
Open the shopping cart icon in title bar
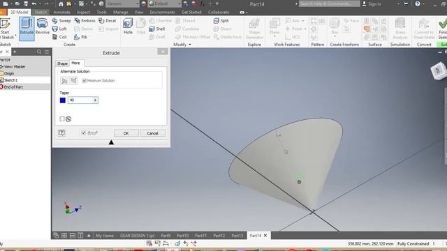tap(406, 3)
